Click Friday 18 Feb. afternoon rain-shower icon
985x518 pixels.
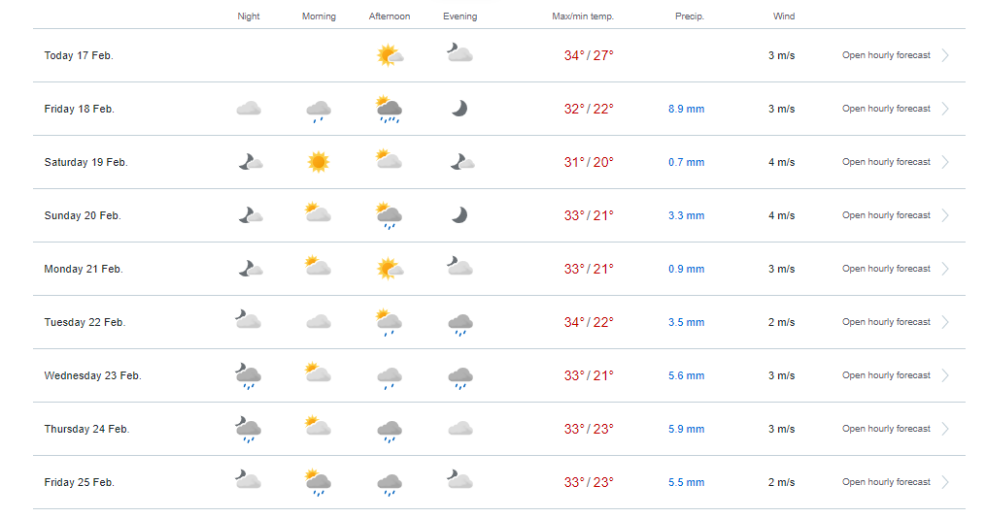coord(389,109)
